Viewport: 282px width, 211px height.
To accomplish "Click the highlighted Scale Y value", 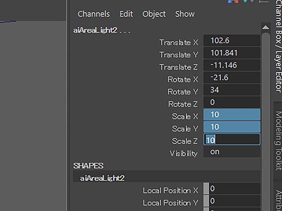I will pyautogui.click(x=232, y=127).
